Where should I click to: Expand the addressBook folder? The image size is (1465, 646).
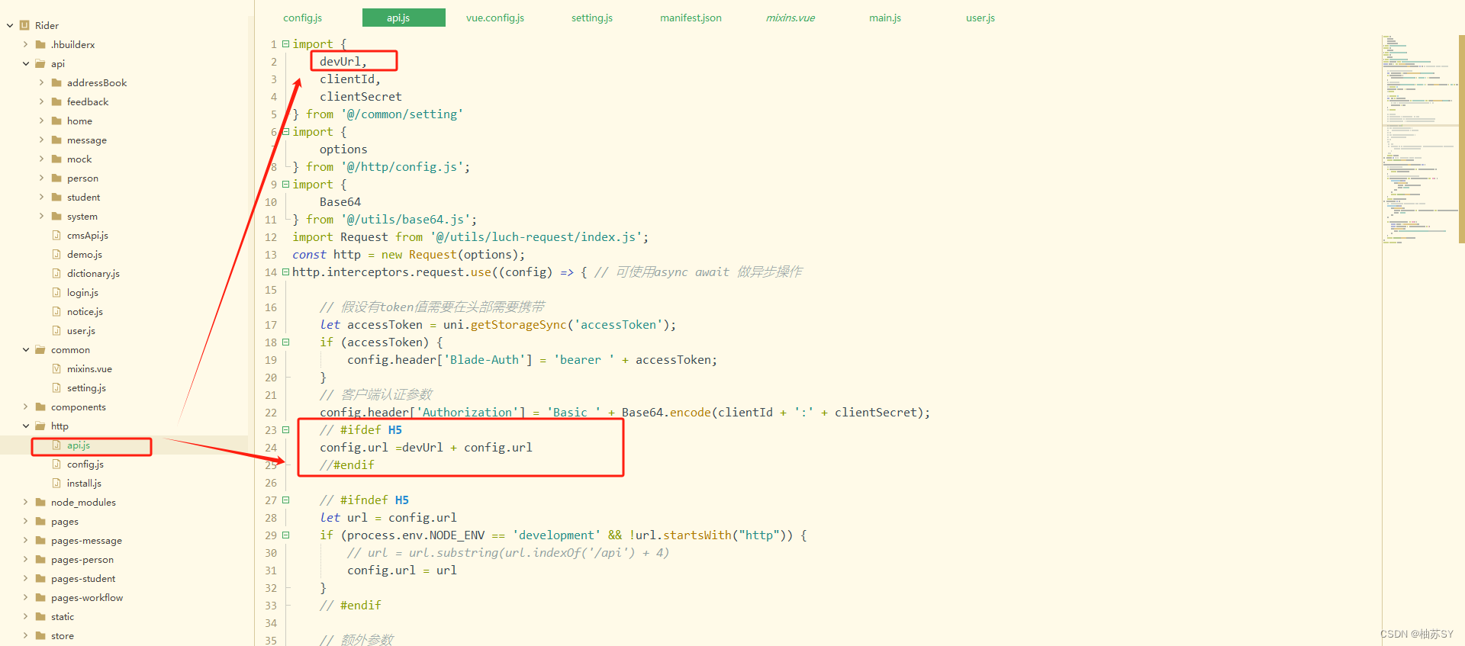[x=41, y=83]
